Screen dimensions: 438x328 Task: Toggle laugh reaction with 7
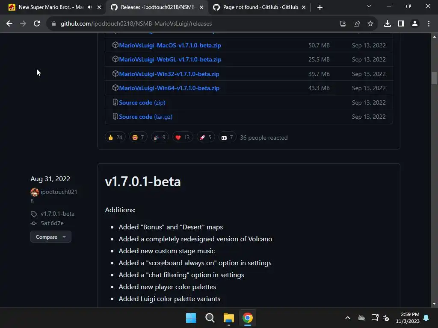[x=138, y=138]
